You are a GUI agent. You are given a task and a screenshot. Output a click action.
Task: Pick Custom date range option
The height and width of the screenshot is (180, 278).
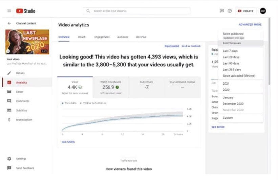pyautogui.click(x=228, y=118)
